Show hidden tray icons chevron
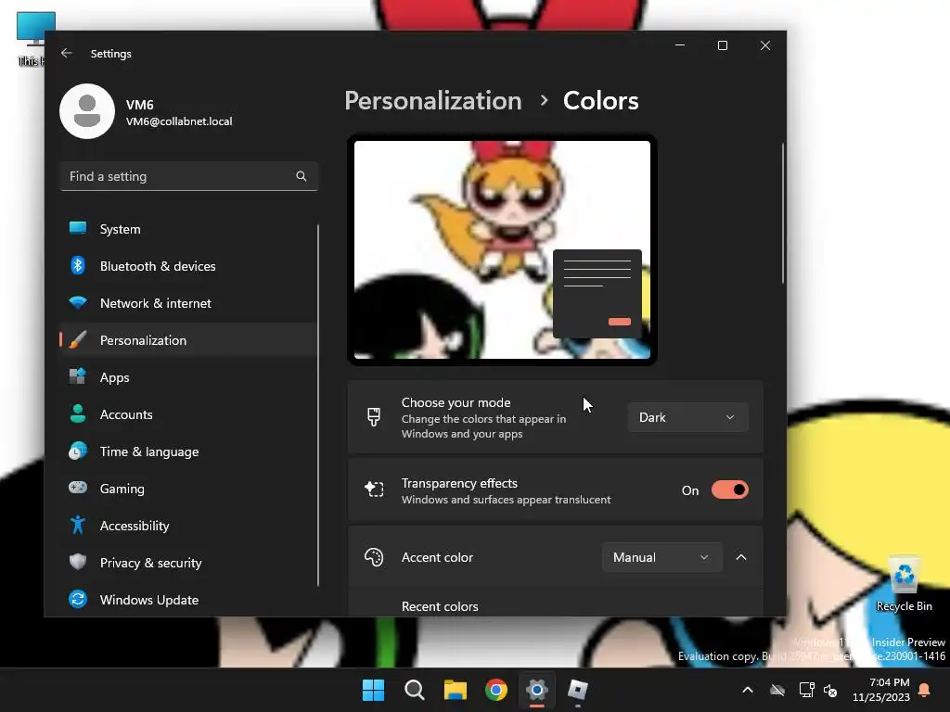 (748, 690)
